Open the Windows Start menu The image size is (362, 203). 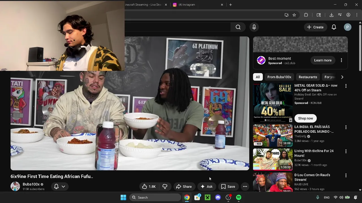click(x=123, y=197)
